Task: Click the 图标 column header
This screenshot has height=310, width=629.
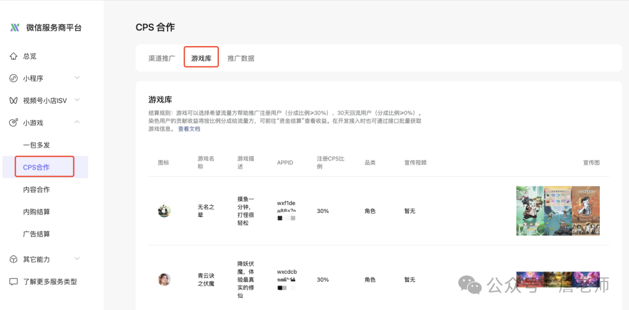Action: click(164, 163)
